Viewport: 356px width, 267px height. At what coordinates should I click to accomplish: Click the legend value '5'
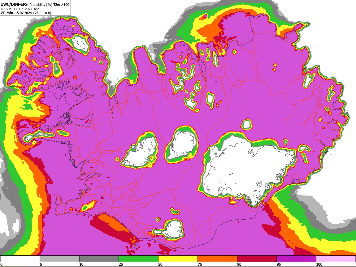tap(41, 264)
